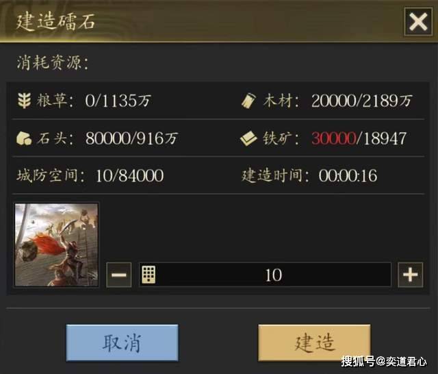
Task: Click the dialog title 建造礌石
Action: pos(55,21)
